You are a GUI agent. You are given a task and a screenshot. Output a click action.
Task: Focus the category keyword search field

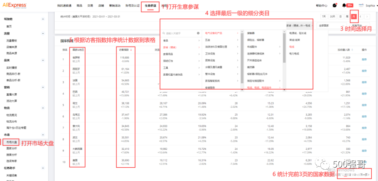click(181, 33)
